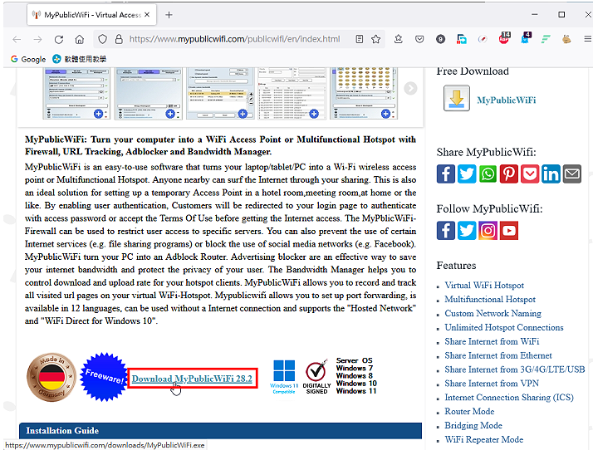
Task: Follow MyPublicWifi on Instagram
Action: [x=488, y=231]
